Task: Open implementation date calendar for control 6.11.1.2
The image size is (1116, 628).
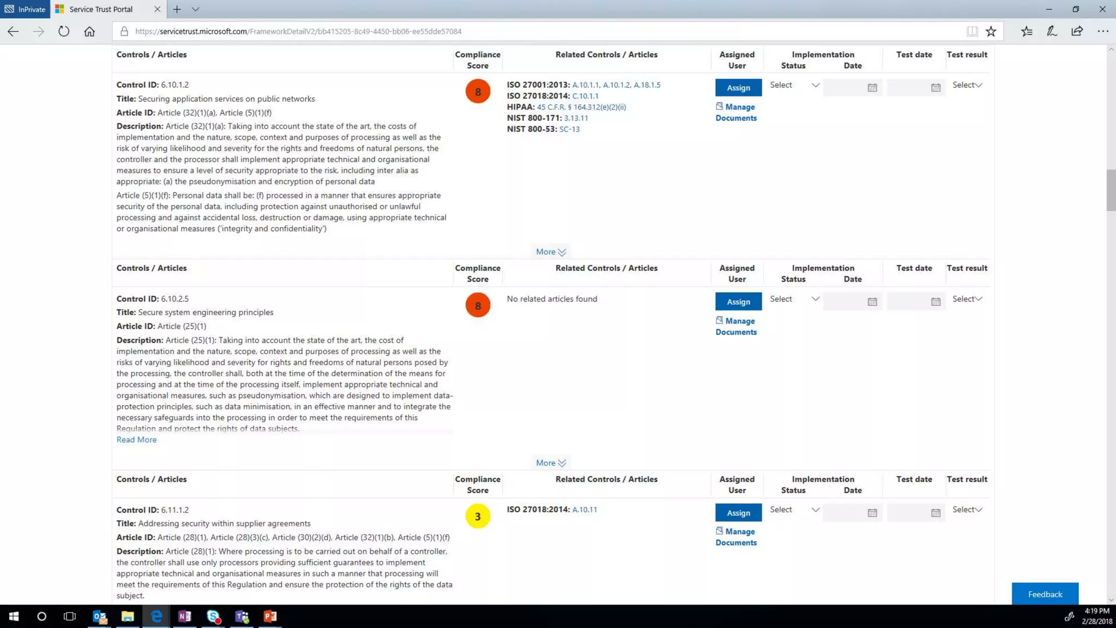Action: click(x=872, y=512)
